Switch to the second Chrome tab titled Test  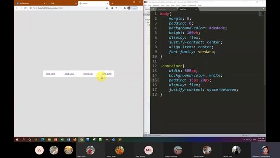click(62, 4)
